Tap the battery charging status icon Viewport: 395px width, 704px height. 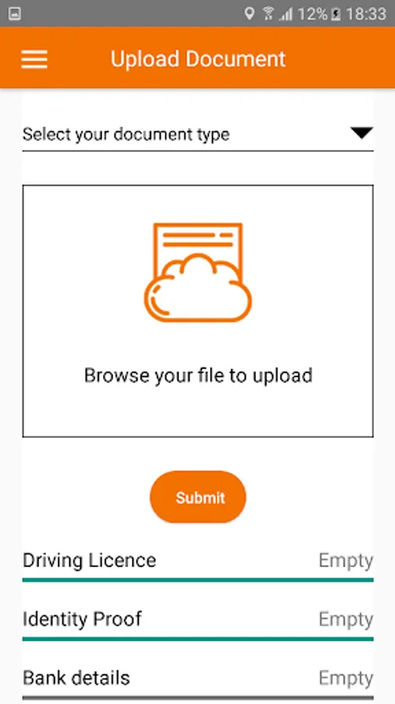pyautogui.click(x=336, y=14)
